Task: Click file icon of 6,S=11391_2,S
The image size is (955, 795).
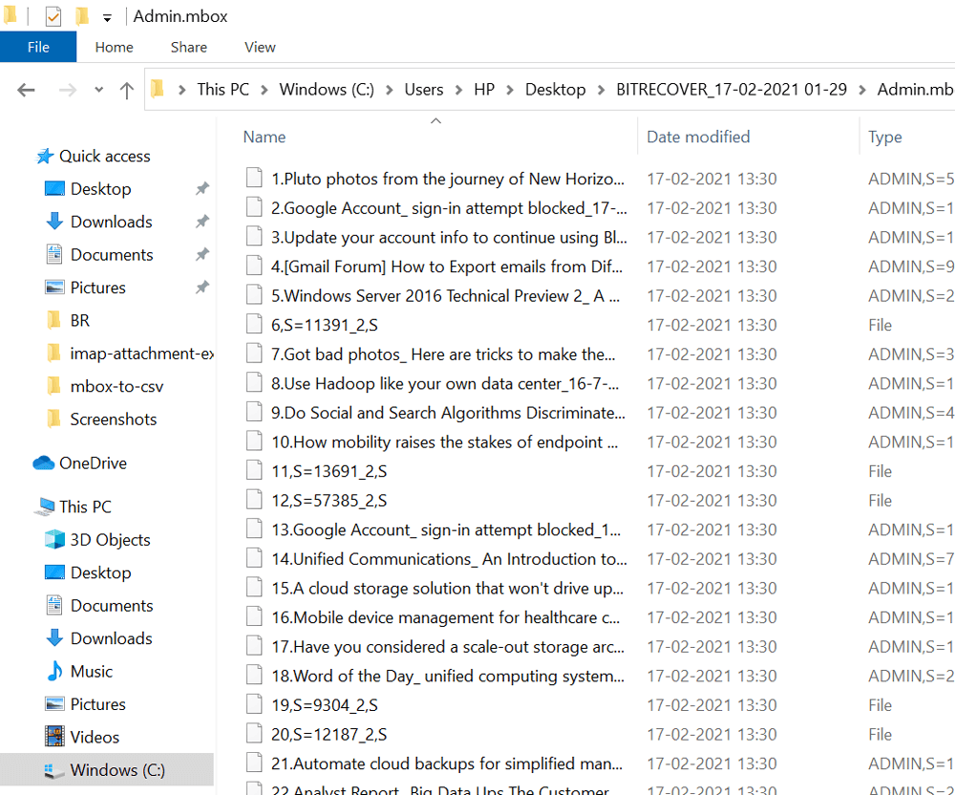Action: 254,324
